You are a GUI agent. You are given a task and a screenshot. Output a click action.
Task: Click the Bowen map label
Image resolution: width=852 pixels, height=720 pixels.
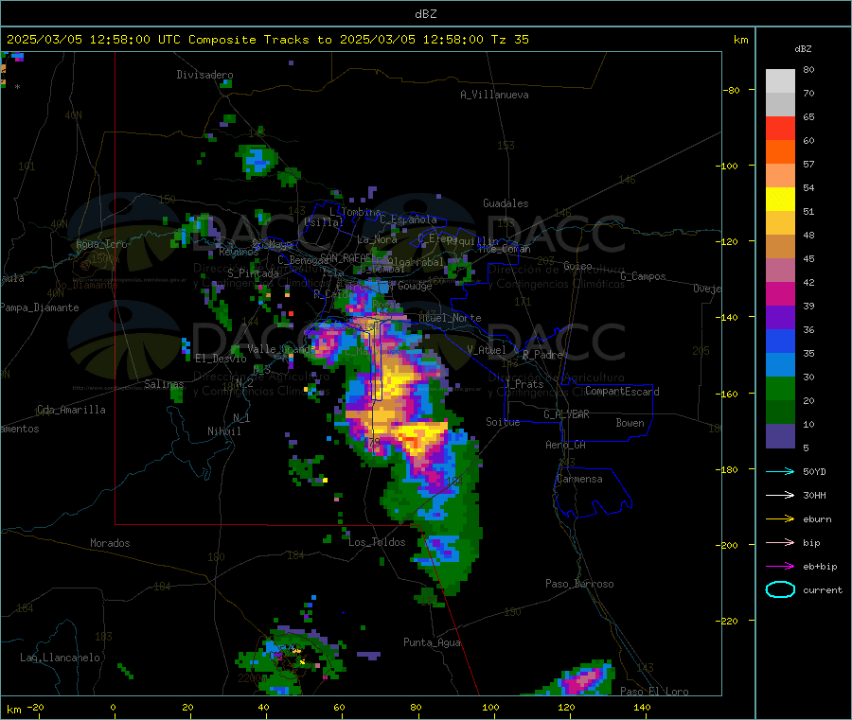(630, 423)
